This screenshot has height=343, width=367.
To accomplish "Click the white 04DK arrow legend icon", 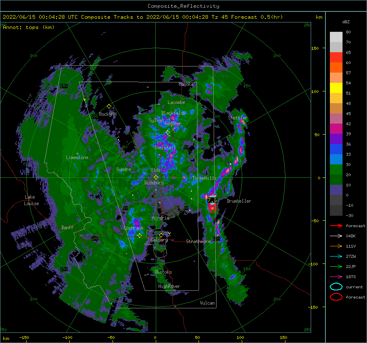I will point(336,236).
